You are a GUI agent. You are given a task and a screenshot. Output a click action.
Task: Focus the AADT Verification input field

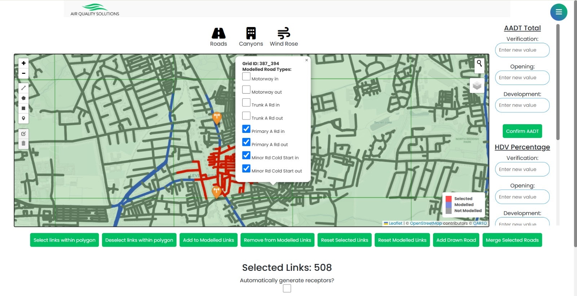tap(522, 50)
